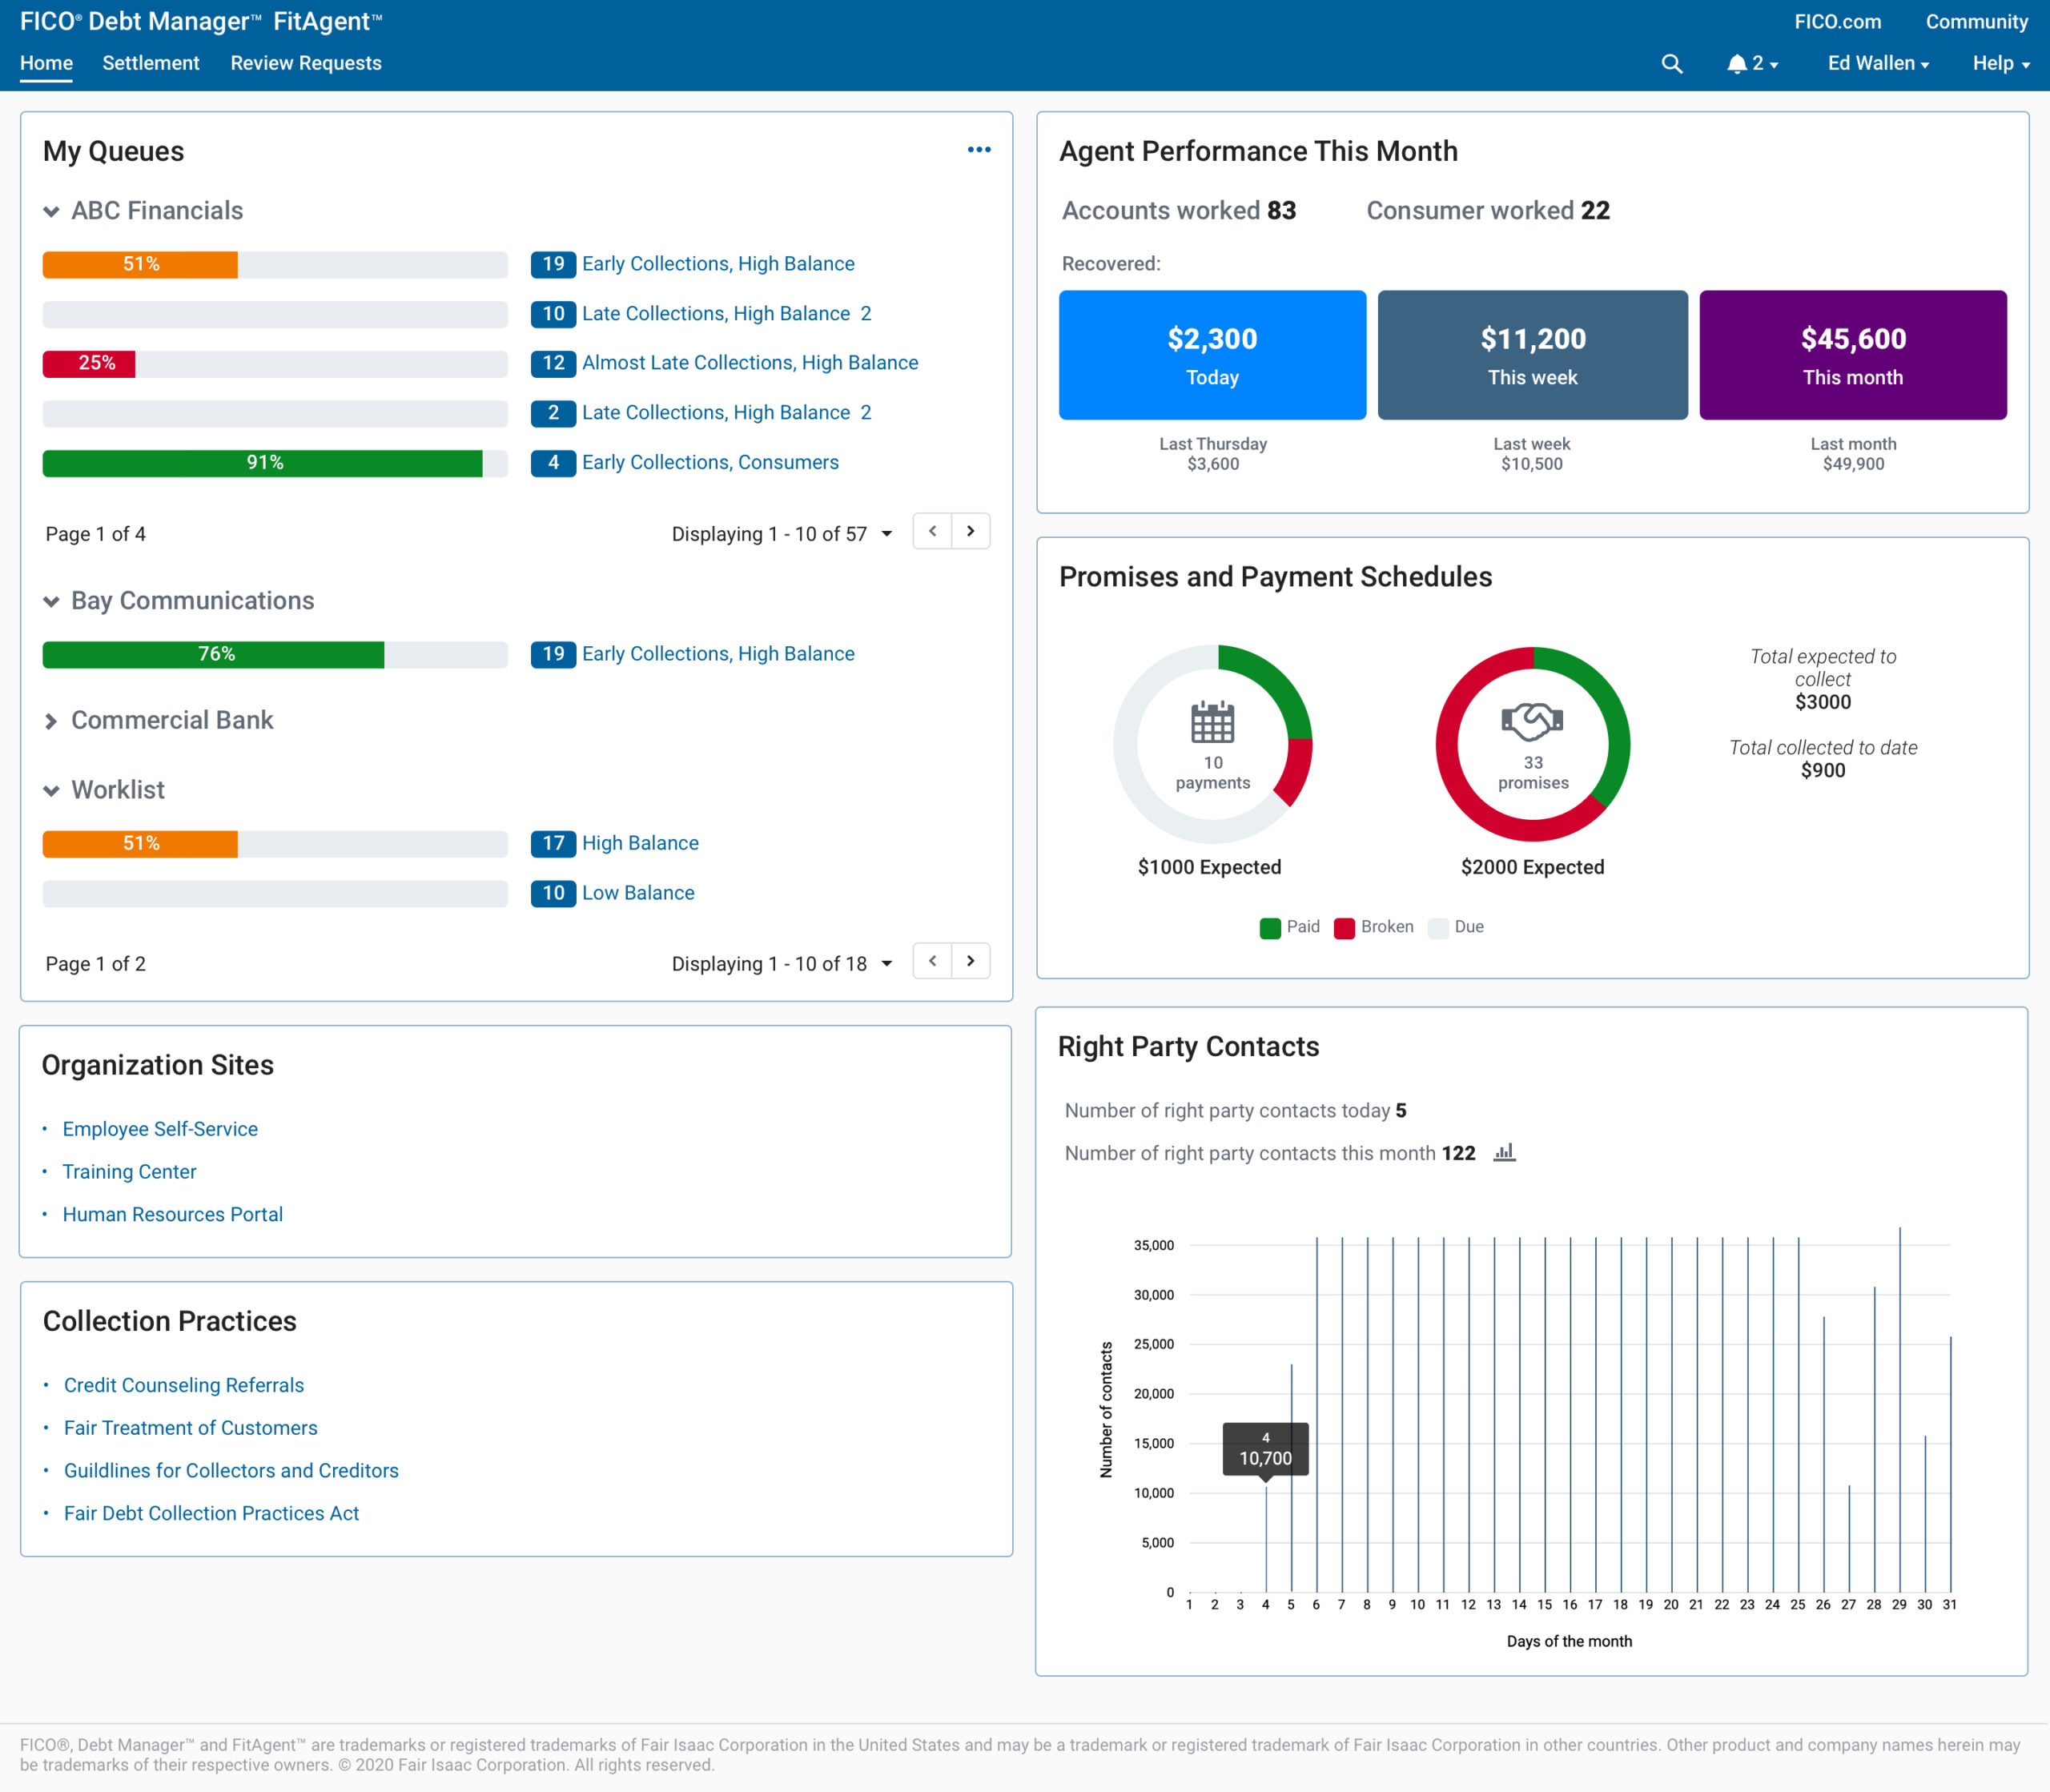
Task: Click the Broken red legend swatch
Action: pos(1344,928)
